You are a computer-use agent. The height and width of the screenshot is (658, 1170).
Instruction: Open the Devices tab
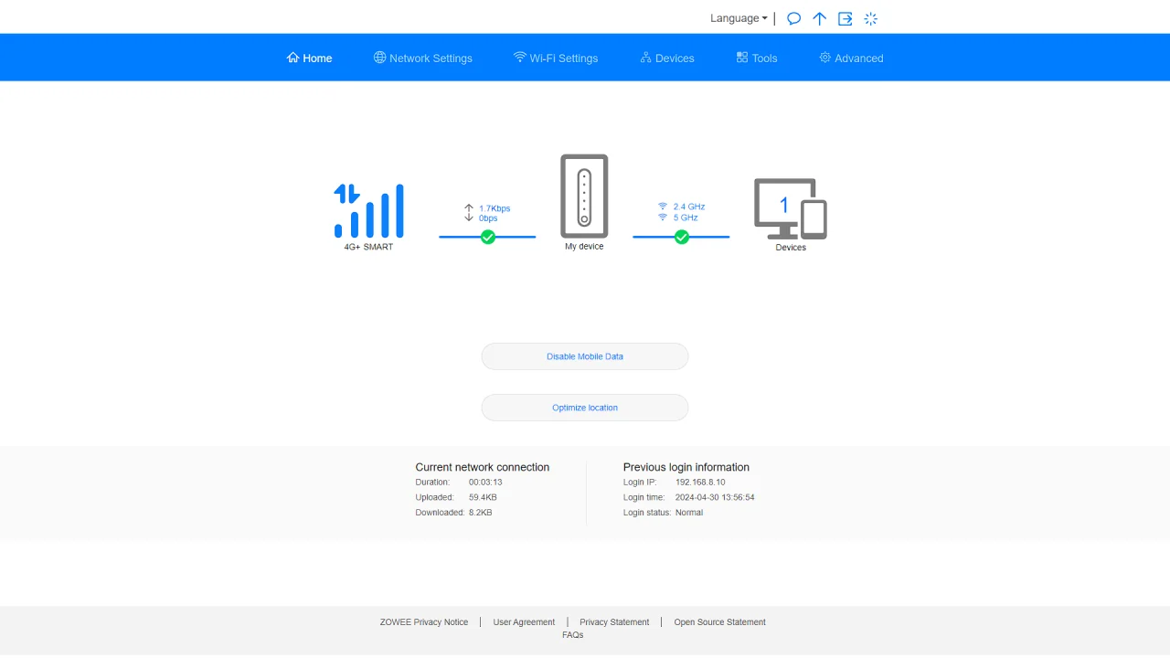coord(667,58)
